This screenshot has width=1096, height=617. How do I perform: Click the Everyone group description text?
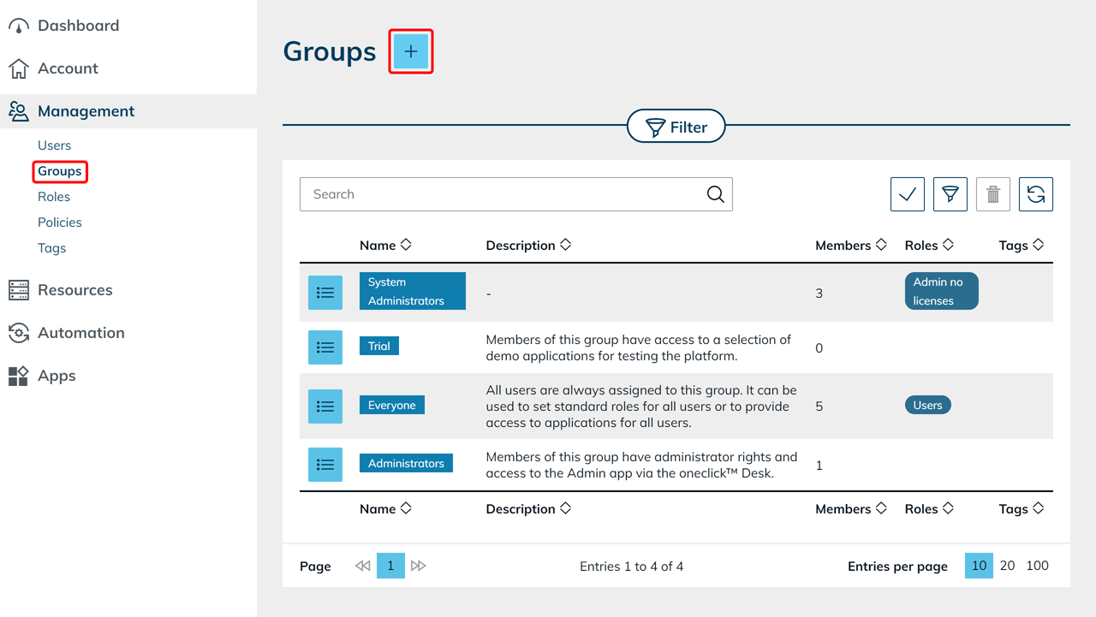[641, 406]
